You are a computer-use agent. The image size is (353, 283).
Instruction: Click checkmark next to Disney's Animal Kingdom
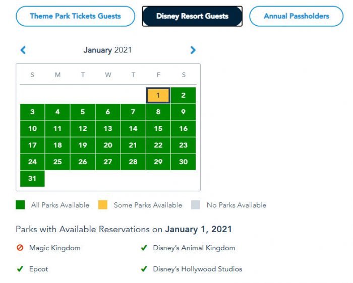click(144, 248)
